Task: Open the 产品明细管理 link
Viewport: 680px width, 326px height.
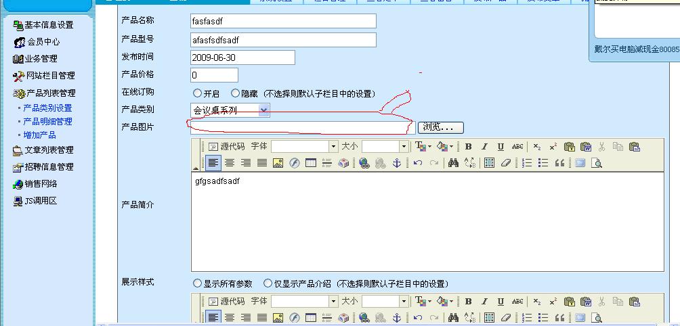Action: (47, 122)
